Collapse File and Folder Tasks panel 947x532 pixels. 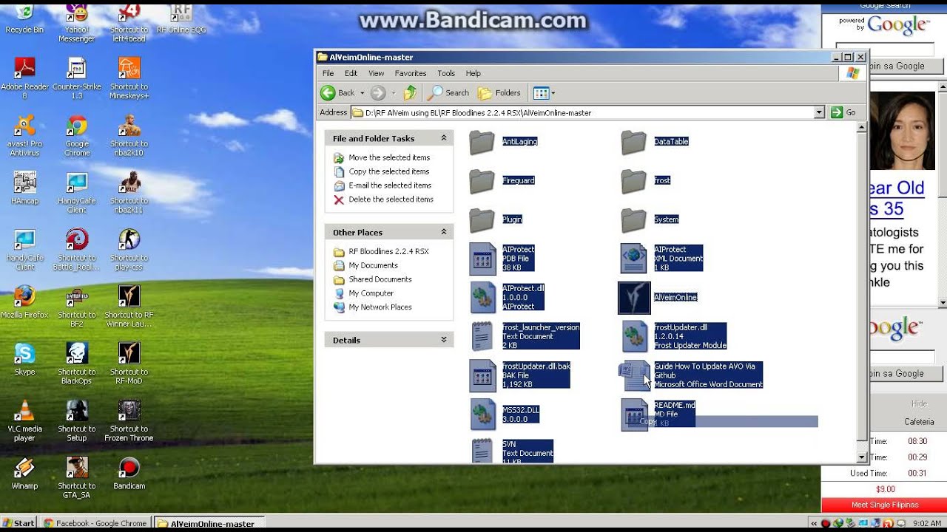444,138
